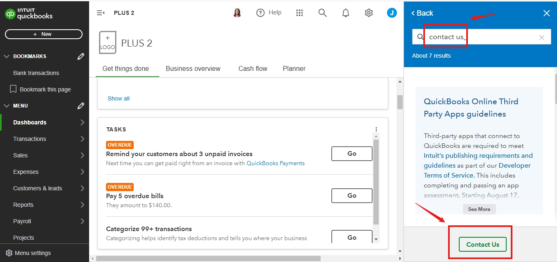This screenshot has width=557, height=262.
Task: Select the Dashboards menu label
Action: (x=30, y=122)
